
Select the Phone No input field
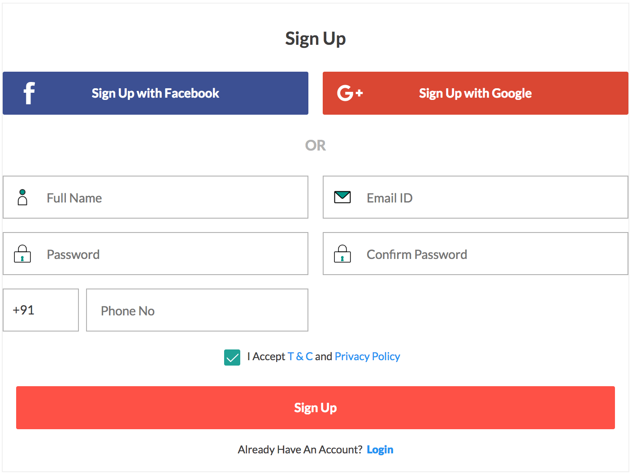pos(197,310)
